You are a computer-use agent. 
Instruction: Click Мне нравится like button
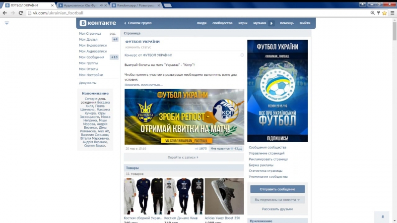coord(226,149)
